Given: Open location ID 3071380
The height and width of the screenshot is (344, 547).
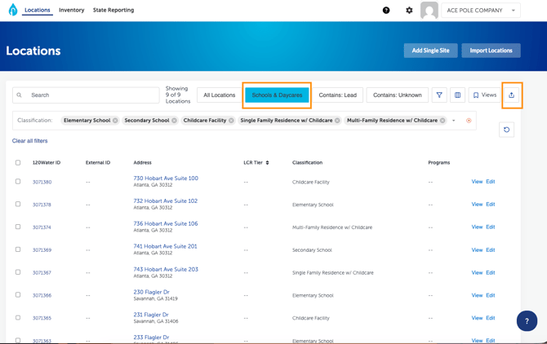Looking at the screenshot, I should coord(42,182).
